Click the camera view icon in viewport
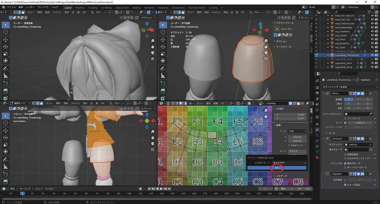 pyautogui.click(x=153, y=53)
